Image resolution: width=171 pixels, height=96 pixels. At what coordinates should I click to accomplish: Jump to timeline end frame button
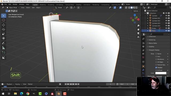pyautogui.click(x=78, y=84)
